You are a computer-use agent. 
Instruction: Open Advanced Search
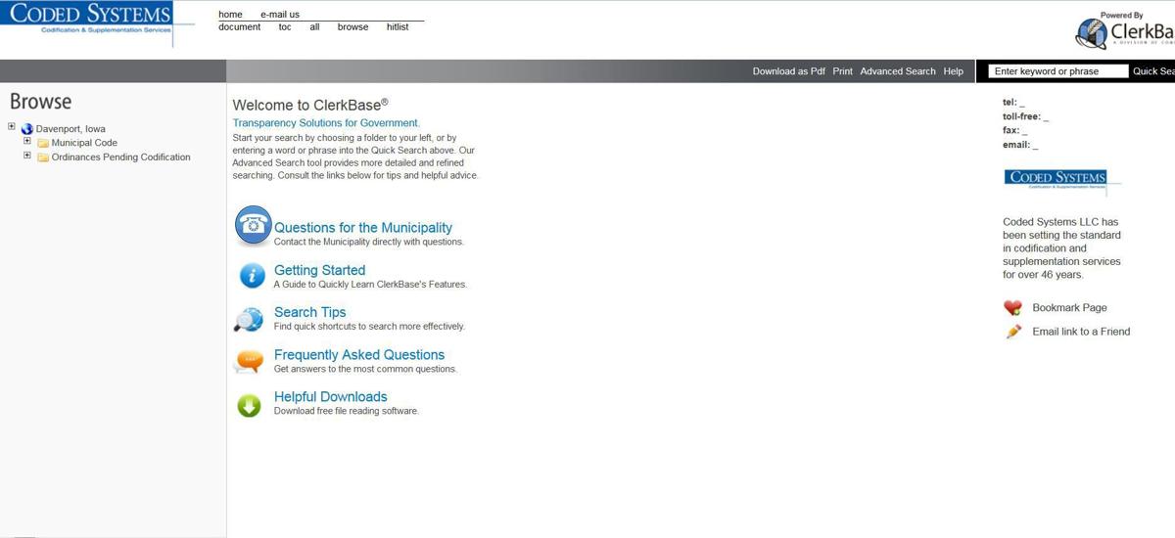pyautogui.click(x=898, y=71)
